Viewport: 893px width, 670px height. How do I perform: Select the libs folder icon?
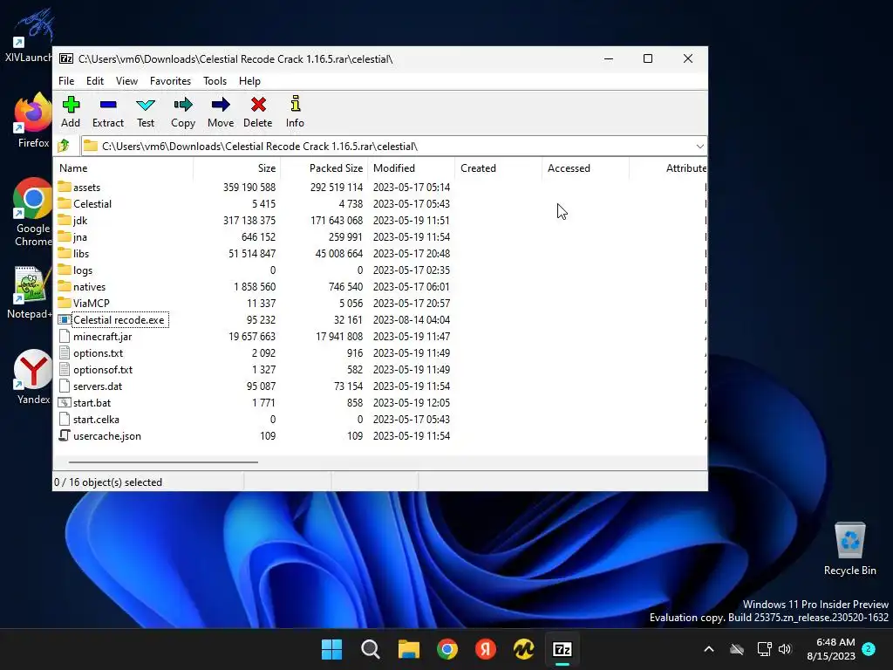[65, 253]
